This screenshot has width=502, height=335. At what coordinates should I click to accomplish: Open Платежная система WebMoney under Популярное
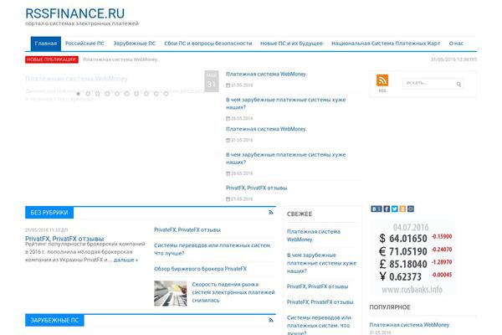[409, 325]
